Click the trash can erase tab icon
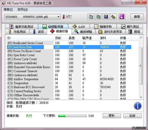 click(130, 32)
